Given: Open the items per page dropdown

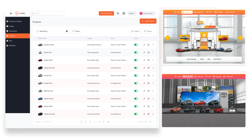Looking at the screenshot, I should (x=151, y=122).
